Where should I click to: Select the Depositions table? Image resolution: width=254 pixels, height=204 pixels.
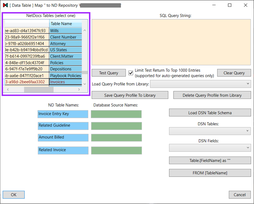(x=66, y=69)
